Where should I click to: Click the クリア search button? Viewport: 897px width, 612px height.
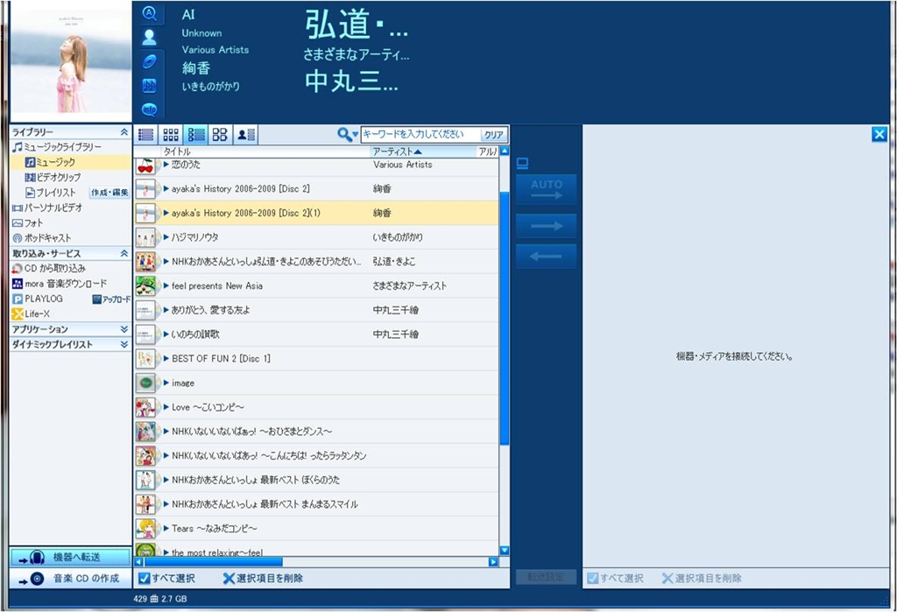point(494,135)
